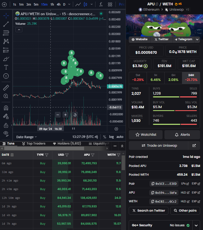Open price Alerts
203x230 pixels.
(x=182, y=135)
